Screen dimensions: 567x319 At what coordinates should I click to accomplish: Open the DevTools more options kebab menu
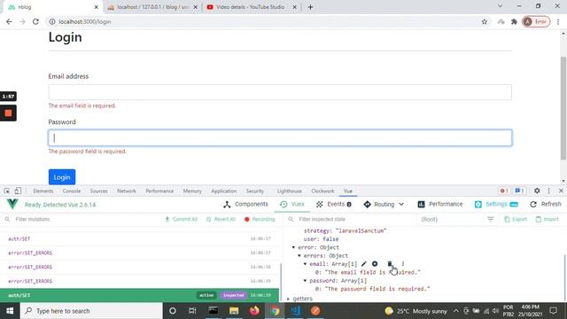(549, 191)
